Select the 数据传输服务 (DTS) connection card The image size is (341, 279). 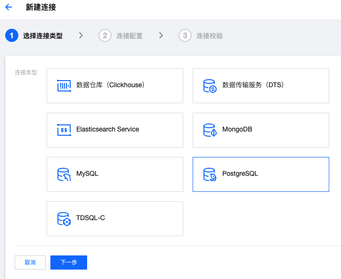pyautogui.click(x=261, y=86)
